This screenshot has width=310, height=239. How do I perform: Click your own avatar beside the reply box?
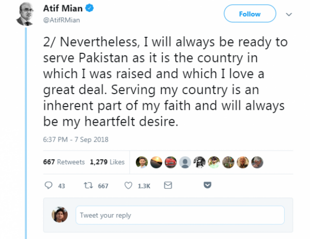[x=60, y=215]
